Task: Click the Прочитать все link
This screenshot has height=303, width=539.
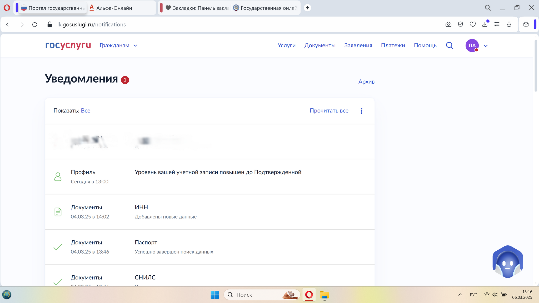Action: [x=329, y=111]
